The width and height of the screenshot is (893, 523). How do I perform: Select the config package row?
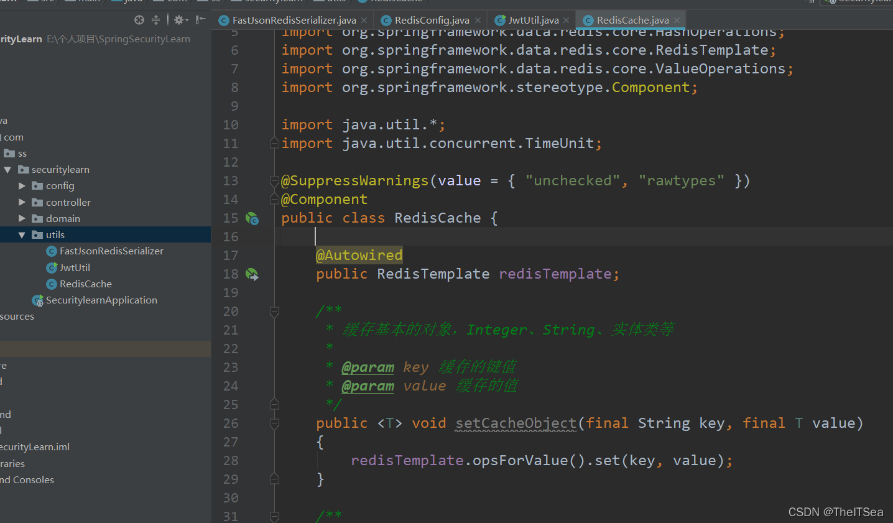tap(105, 185)
